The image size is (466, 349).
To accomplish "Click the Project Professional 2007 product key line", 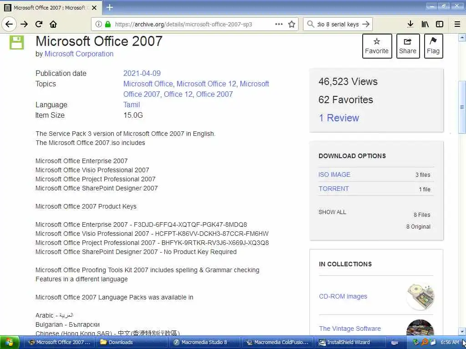I will 152,243.
